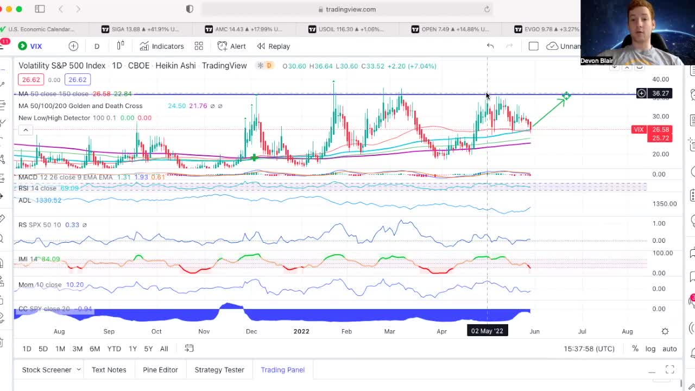Click the privacy shield icon
The width and height of the screenshot is (695, 391).
tap(189, 9)
